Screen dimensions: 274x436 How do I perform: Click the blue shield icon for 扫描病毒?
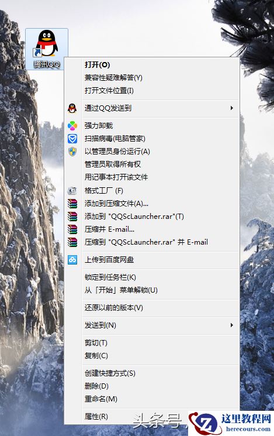[72, 139]
